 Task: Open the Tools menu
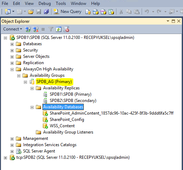[61, 4]
